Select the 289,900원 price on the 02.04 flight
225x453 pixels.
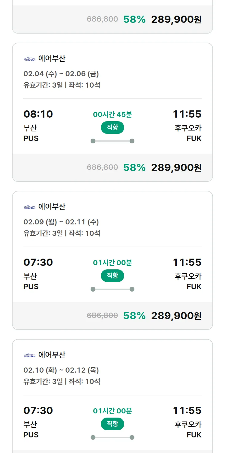[x=176, y=167]
